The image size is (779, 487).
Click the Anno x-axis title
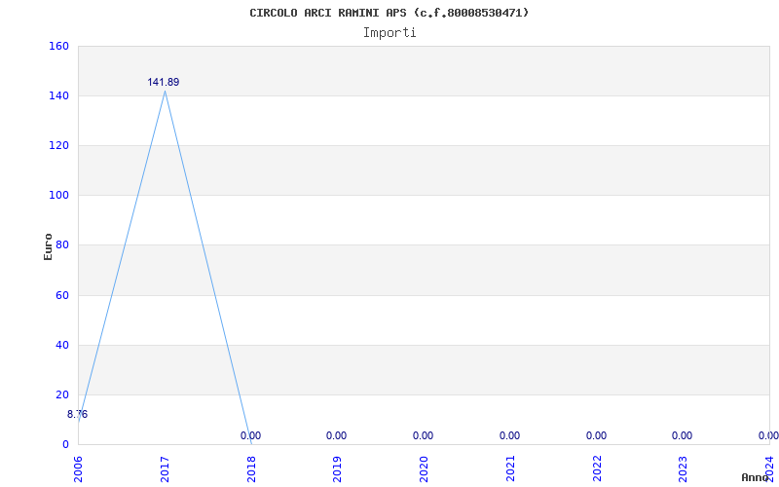[755, 477]
